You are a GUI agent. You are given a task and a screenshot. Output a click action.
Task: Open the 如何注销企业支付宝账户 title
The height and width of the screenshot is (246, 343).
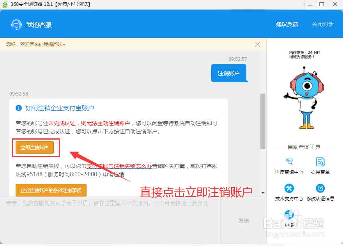(60, 108)
